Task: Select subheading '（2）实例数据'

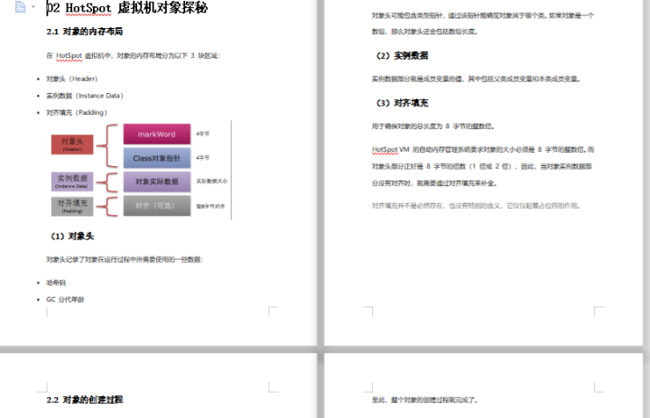Action: tap(402, 56)
